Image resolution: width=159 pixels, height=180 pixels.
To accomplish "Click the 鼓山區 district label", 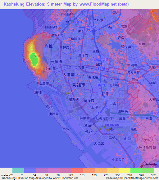I will (x=51, y=69).
